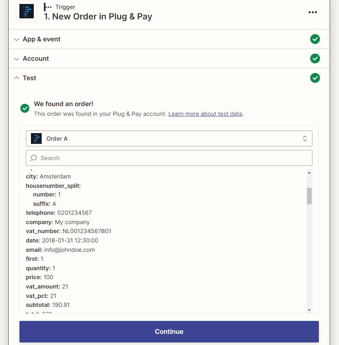Screen dimensions: 339x345
Task: Click the magnifier icon in Search field
Action: click(34, 158)
